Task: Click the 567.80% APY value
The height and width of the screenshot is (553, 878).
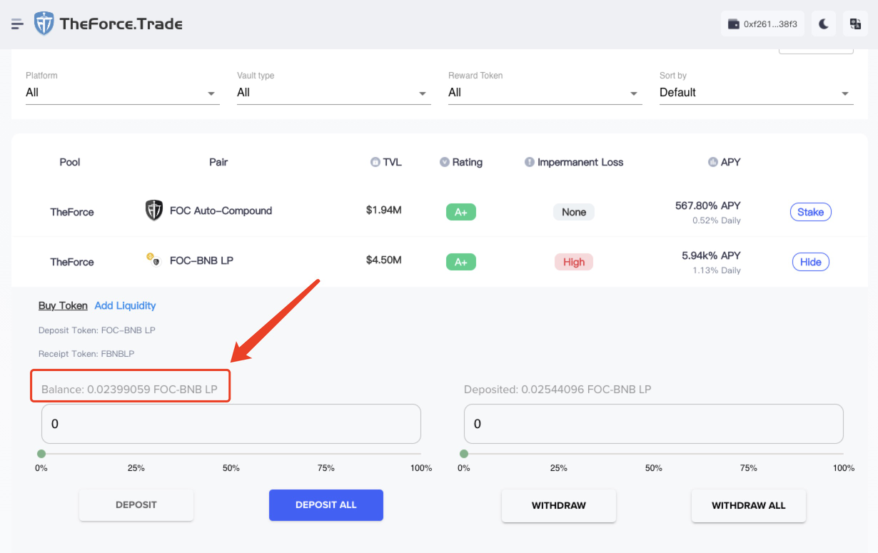Action: click(708, 206)
